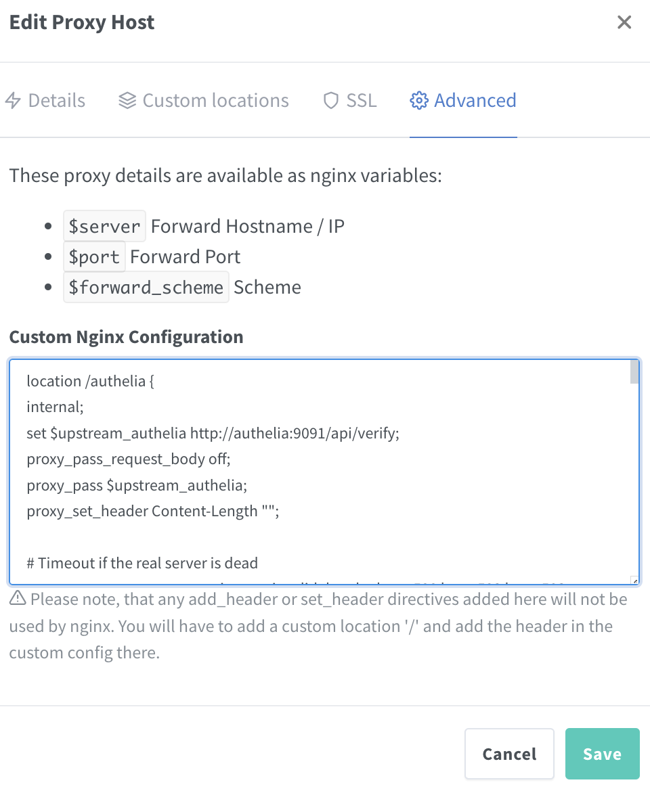The height and width of the screenshot is (793, 650).
Task: Close the Edit Proxy Host dialog
Action: coord(624,22)
